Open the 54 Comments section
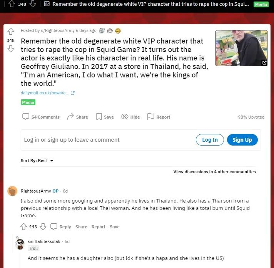The image size is (274, 268). pyautogui.click(x=41, y=117)
